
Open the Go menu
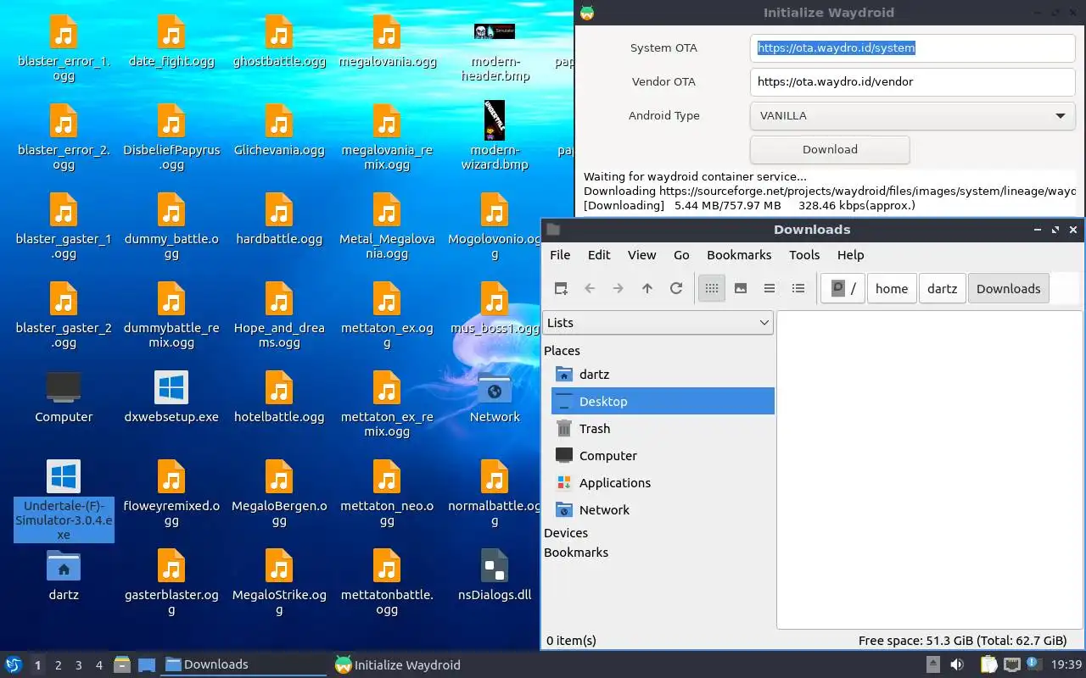681,254
